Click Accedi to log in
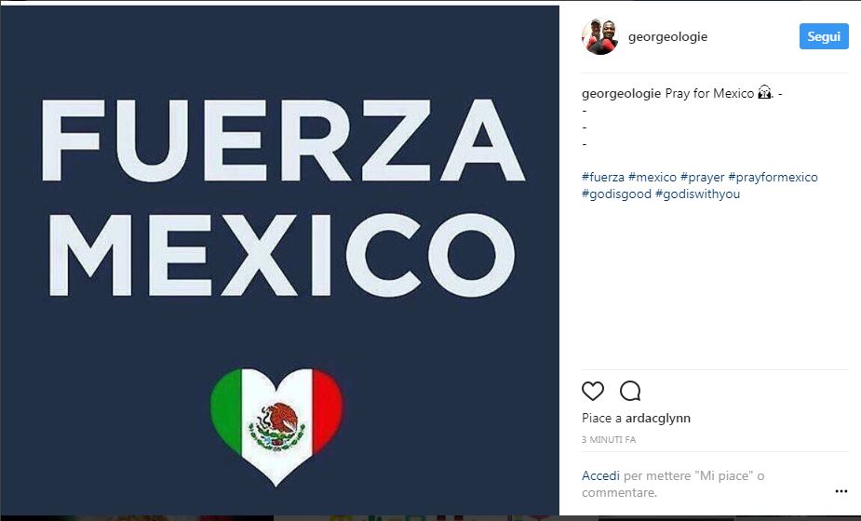The width and height of the screenshot is (861, 521). coord(600,475)
